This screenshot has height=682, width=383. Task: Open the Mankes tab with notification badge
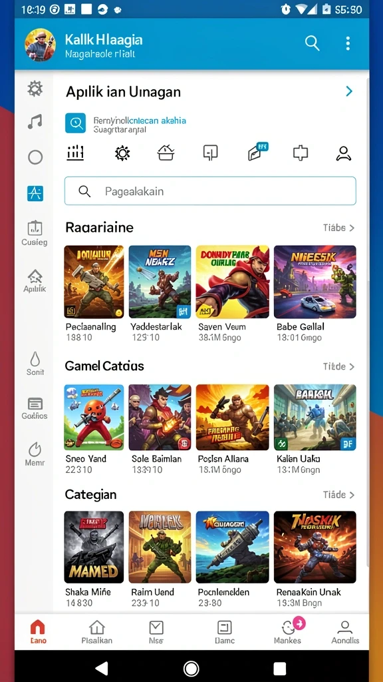pos(288,632)
